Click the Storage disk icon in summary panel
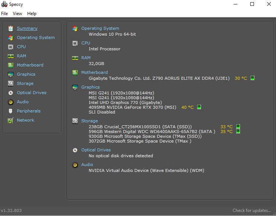Viewport: 276px width, 216px height. pyautogui.click(x=75, y=121)
